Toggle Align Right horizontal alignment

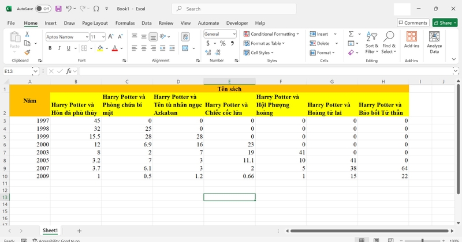(x=153, y=48)
